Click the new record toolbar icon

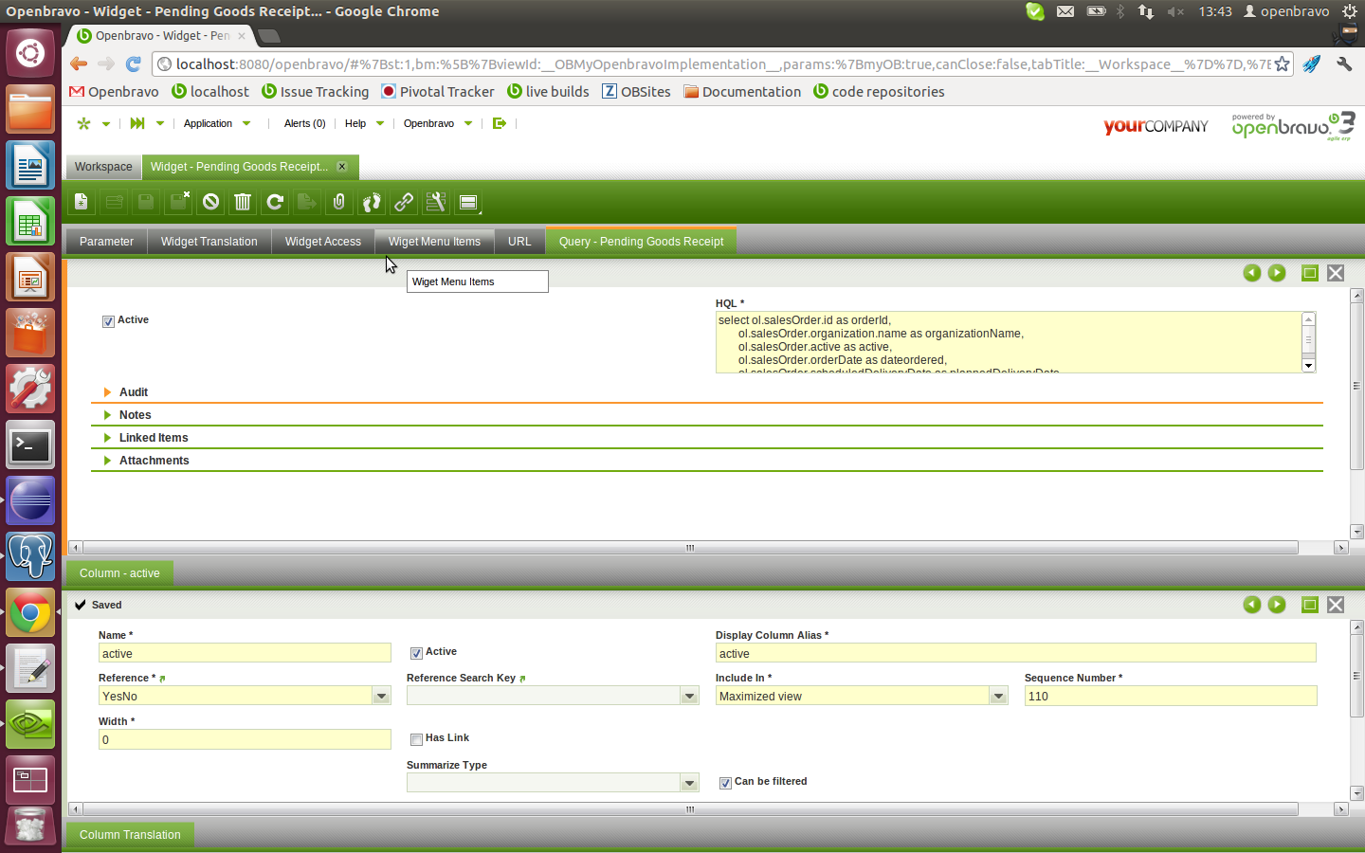tap(82, 202)
